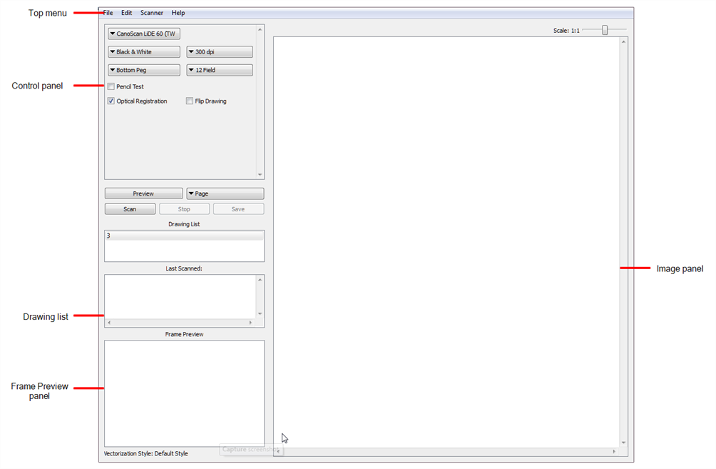716x469 pixels.
Task: Enable the Flip Drawing checkbox
Action: (190, 101)
